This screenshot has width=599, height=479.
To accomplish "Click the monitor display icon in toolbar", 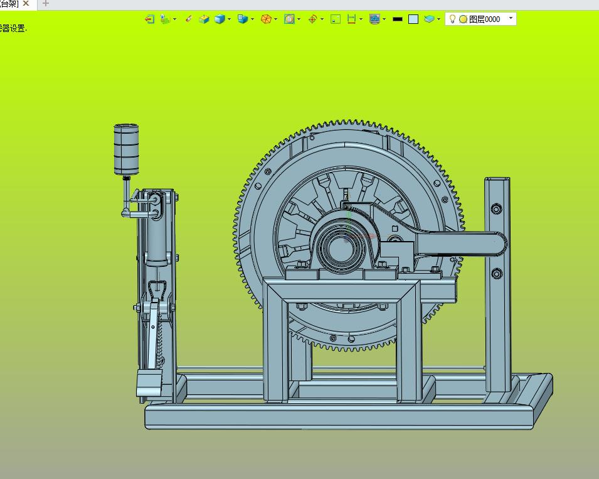I will click(374, 19).
